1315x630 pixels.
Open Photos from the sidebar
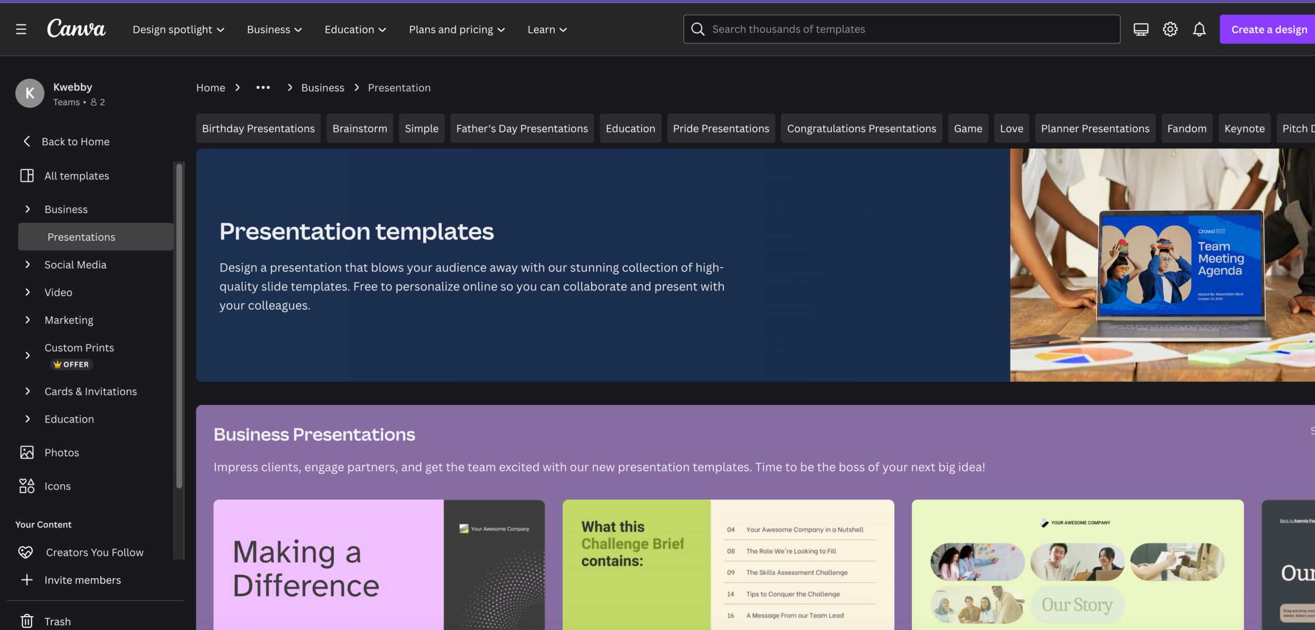tap(27, 452)
